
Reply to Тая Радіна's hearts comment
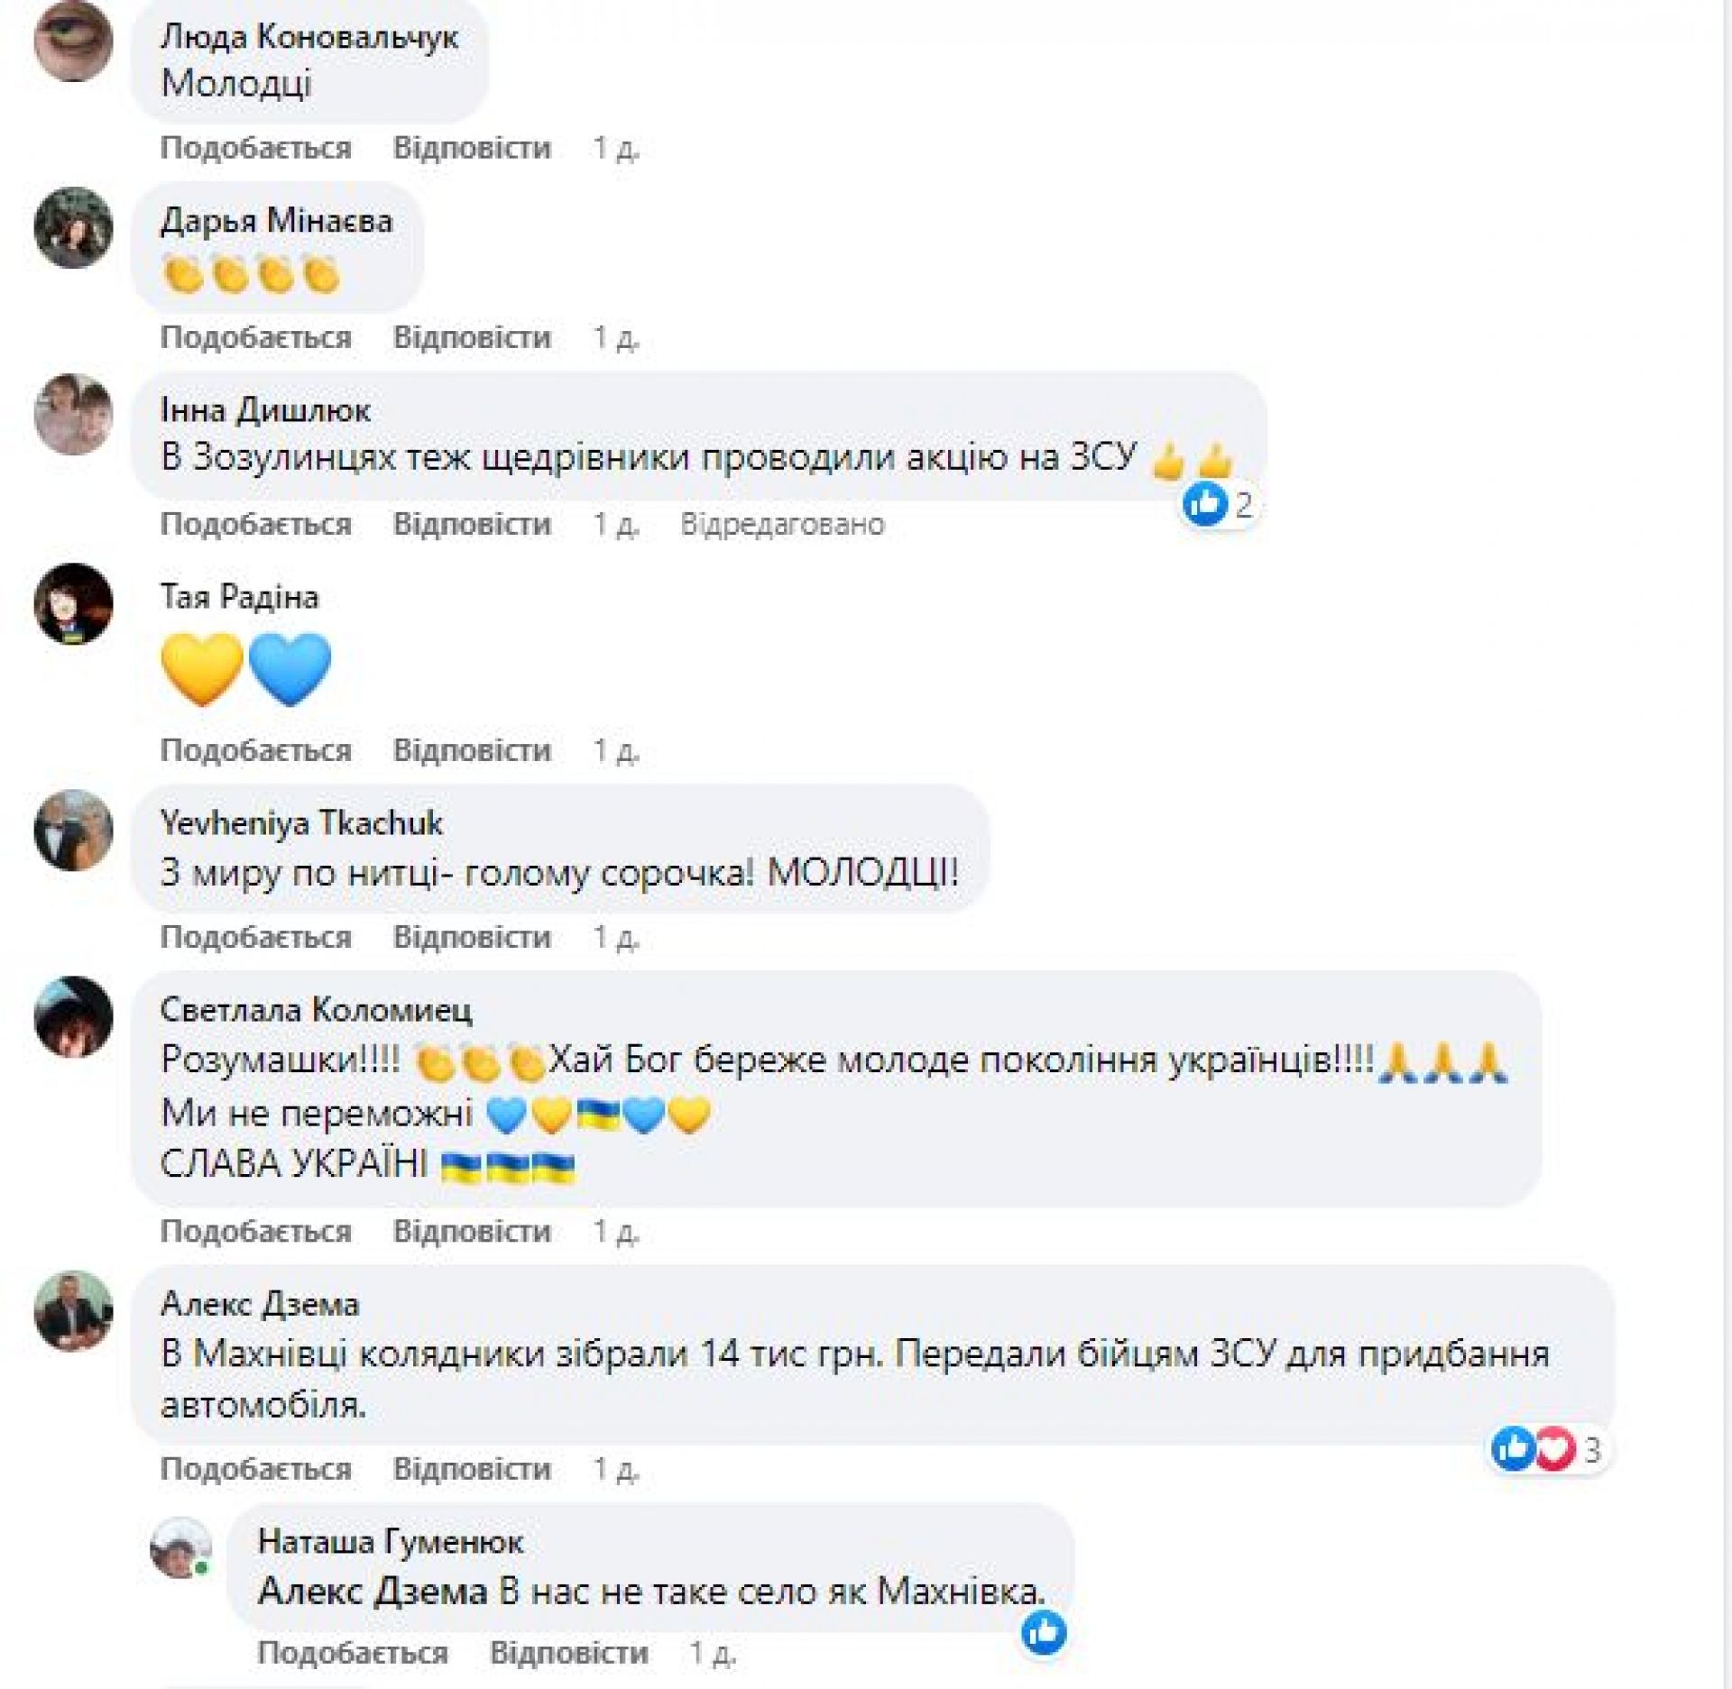pyautogui.click(x=472, y=750)
